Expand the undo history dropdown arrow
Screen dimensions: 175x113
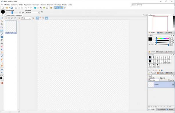coord(29,8)
